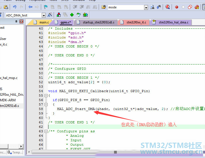Start debug session with red d icon
The image size is (205, 158).
pos(167,7)
